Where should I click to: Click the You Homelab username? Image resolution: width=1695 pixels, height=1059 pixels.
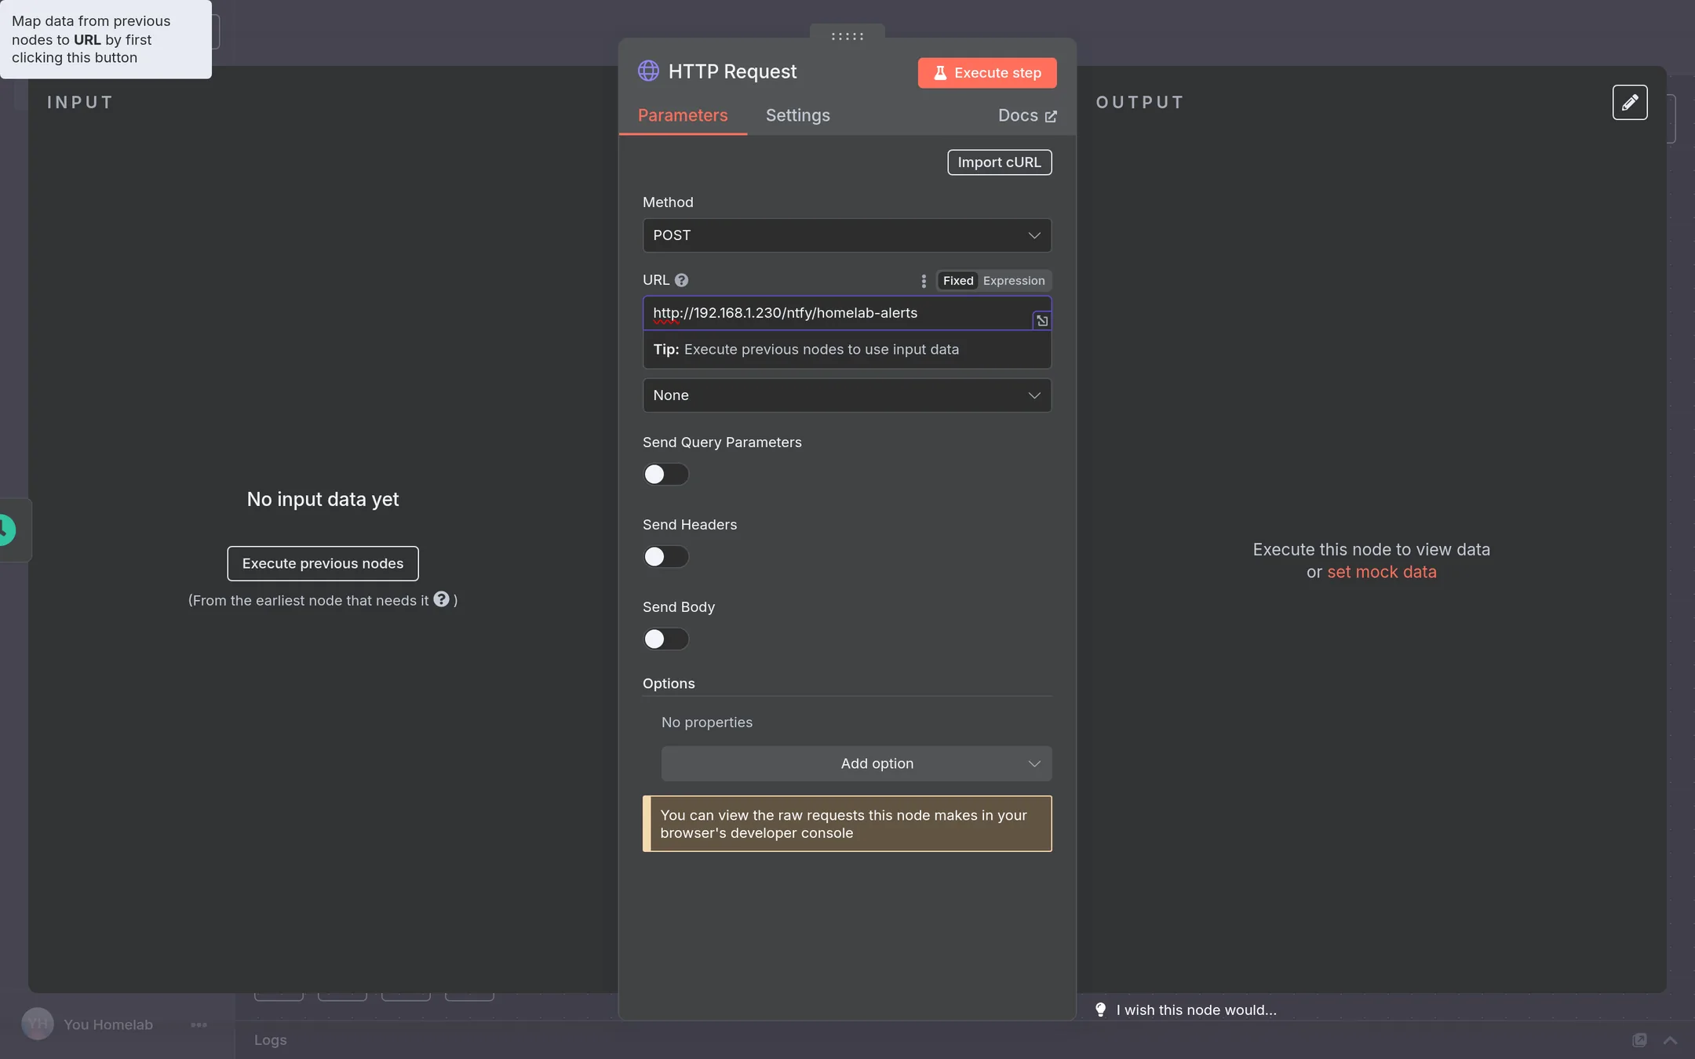point(108,1024)
